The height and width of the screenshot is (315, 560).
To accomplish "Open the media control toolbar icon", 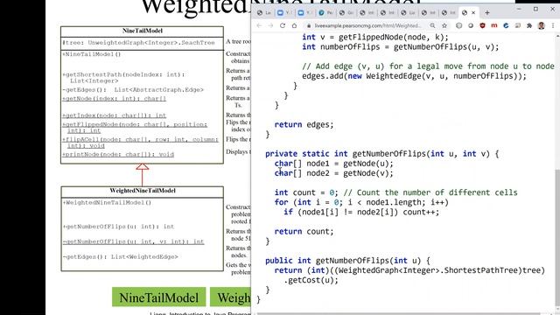I will click(518, 25).
